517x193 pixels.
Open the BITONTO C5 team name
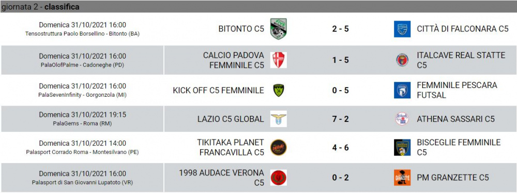click(241, 29)
